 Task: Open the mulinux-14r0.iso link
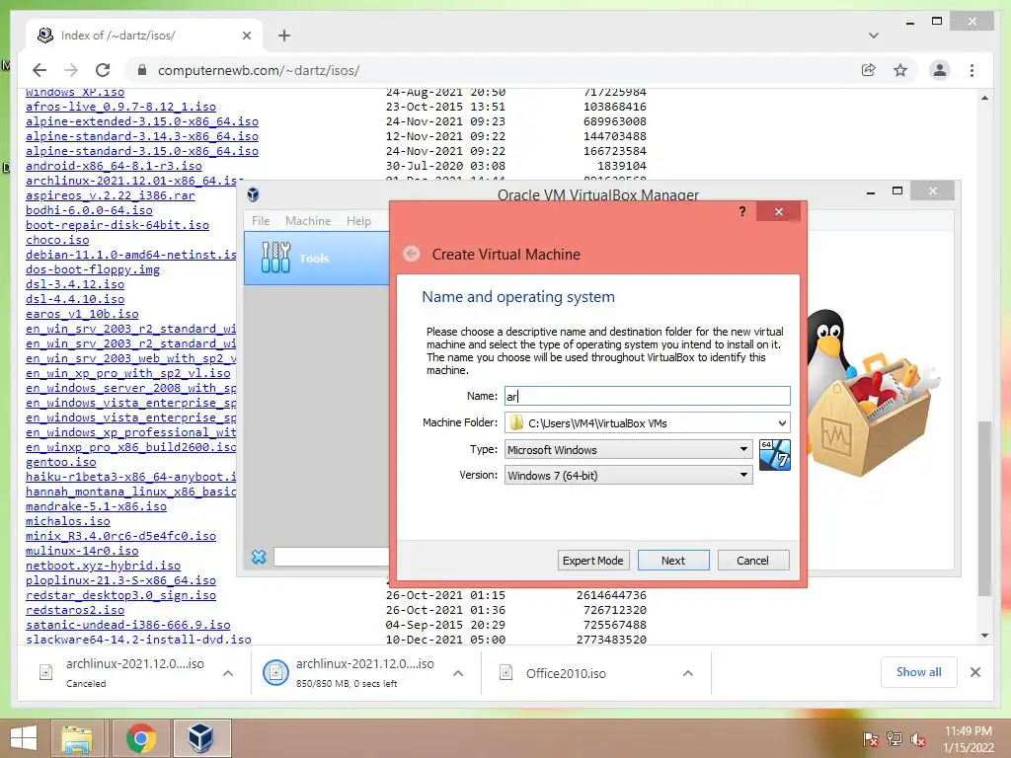coord(82,551)
